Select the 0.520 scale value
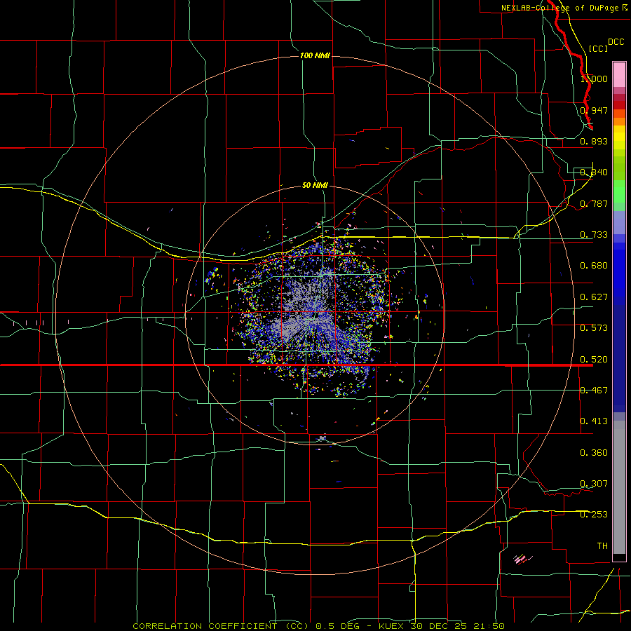 coord(594,360)
